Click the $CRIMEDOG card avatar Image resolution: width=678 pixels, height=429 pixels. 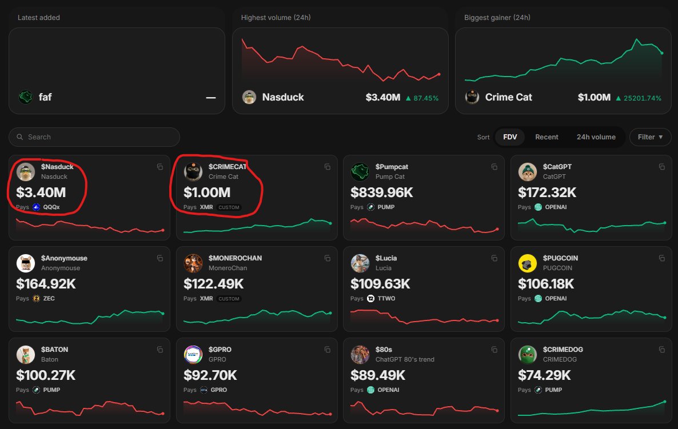[x=528, y=355]
